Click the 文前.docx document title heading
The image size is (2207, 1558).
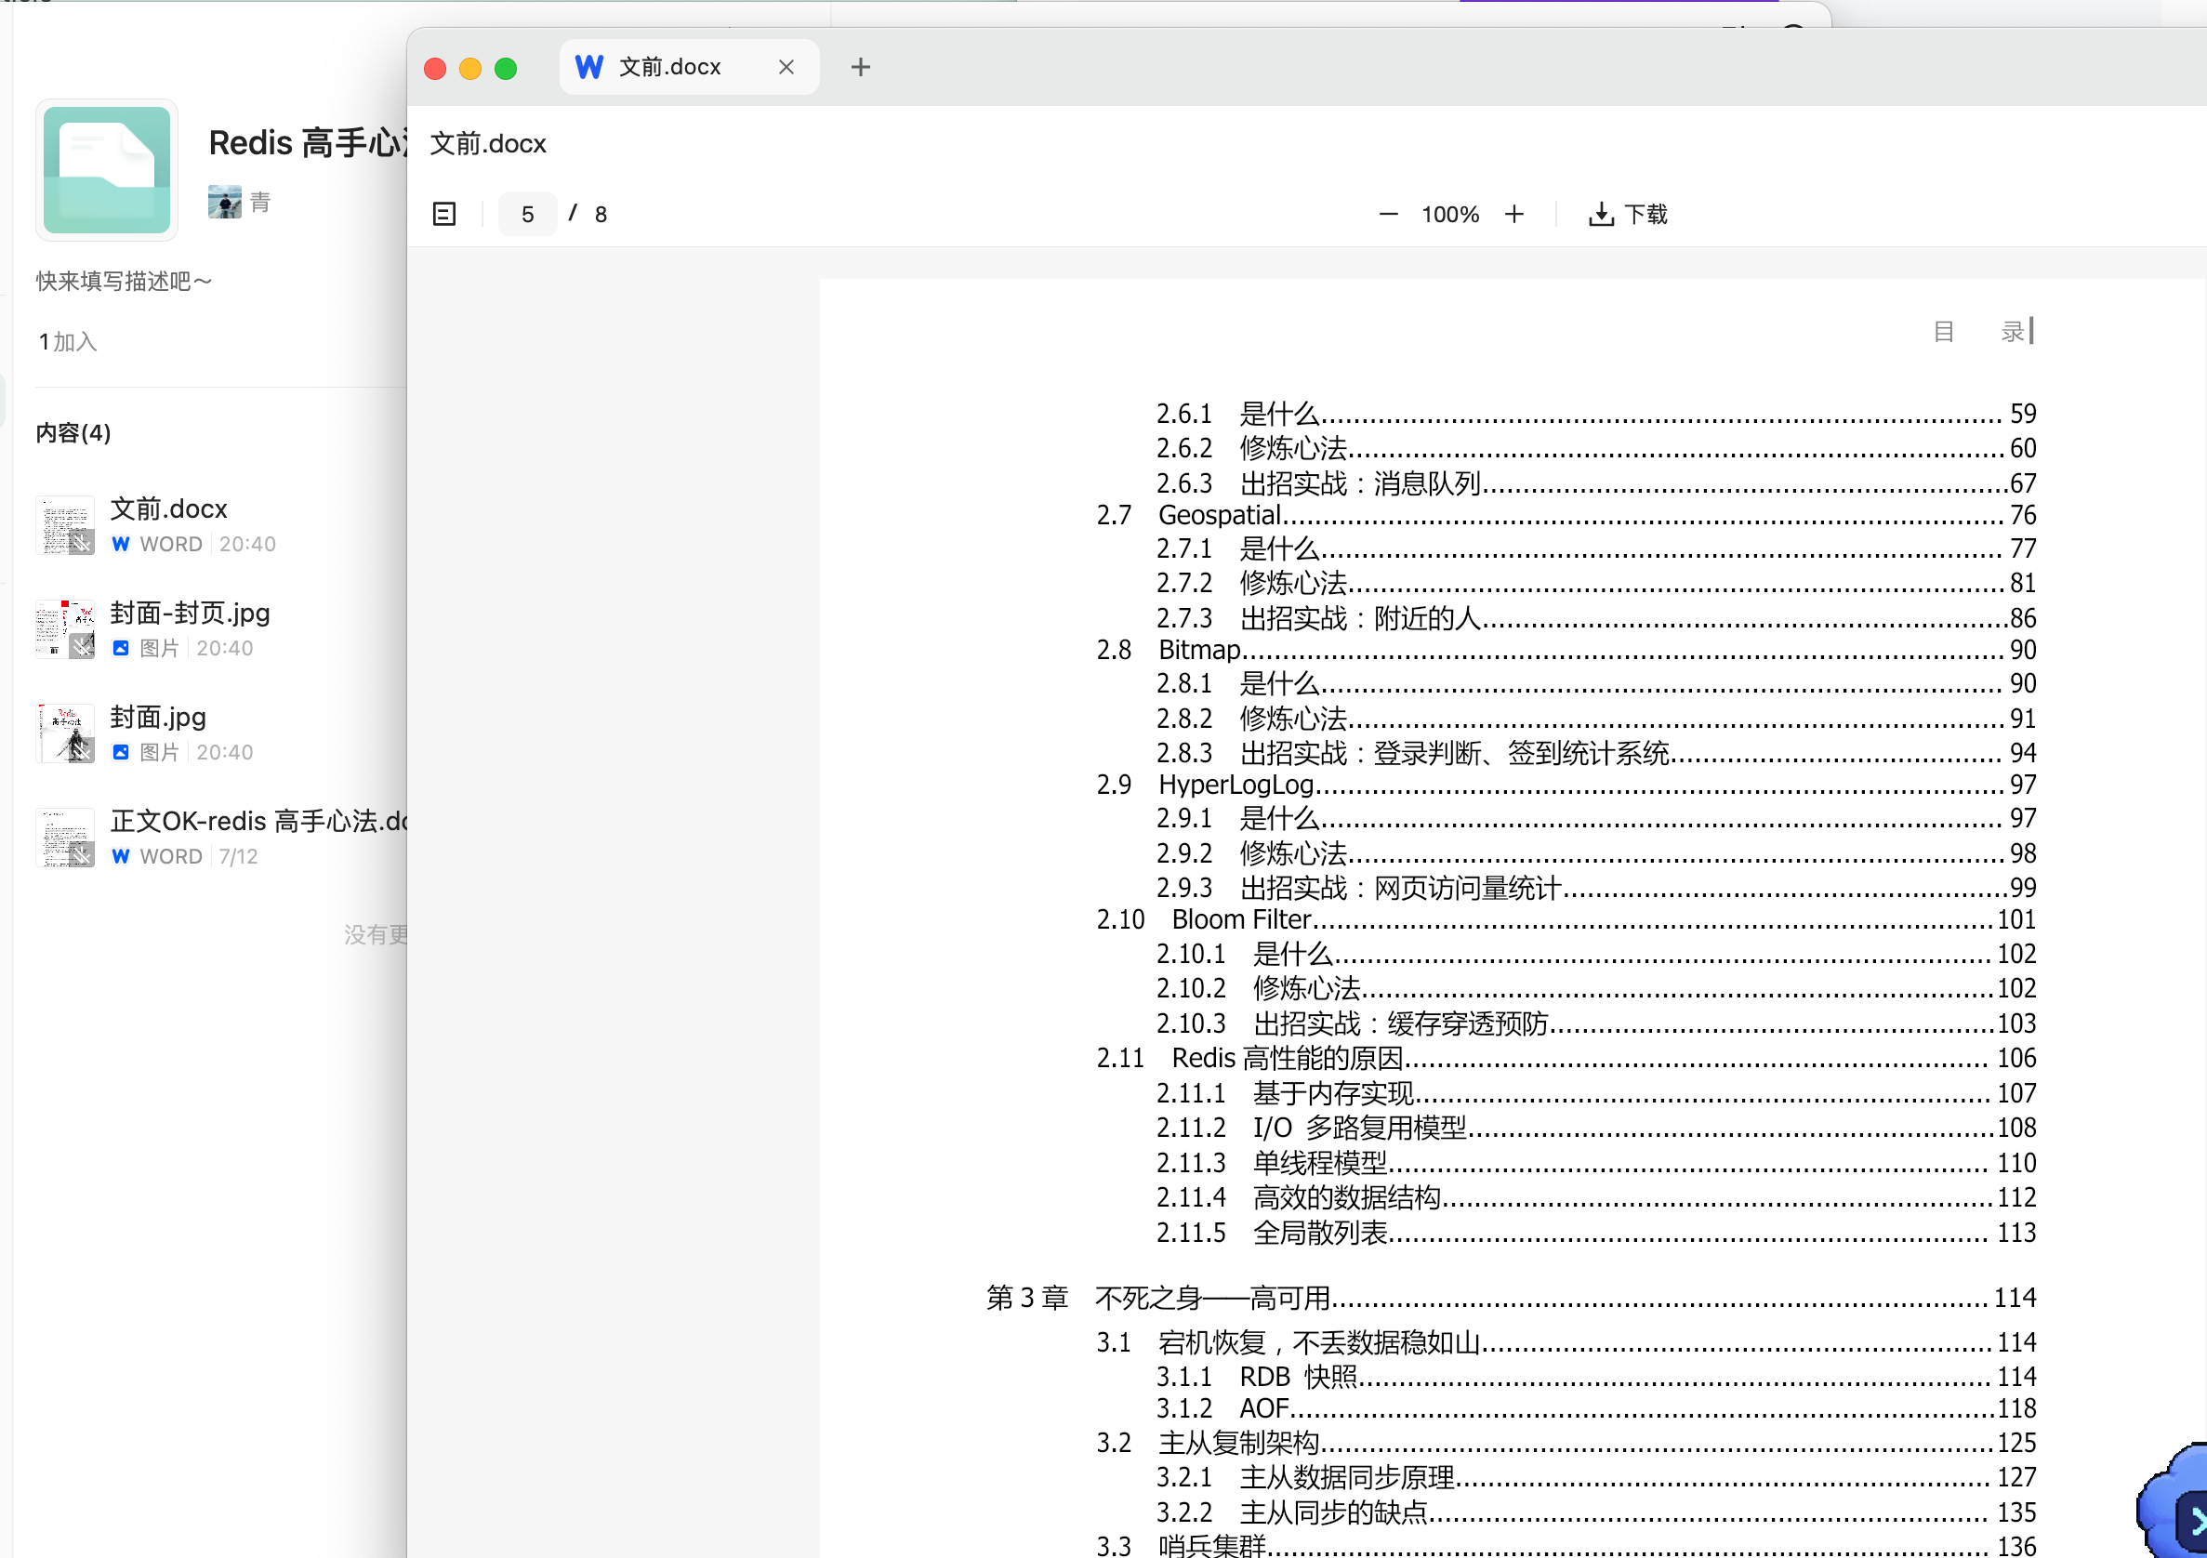pyautogui.click(x=488, y=144)
